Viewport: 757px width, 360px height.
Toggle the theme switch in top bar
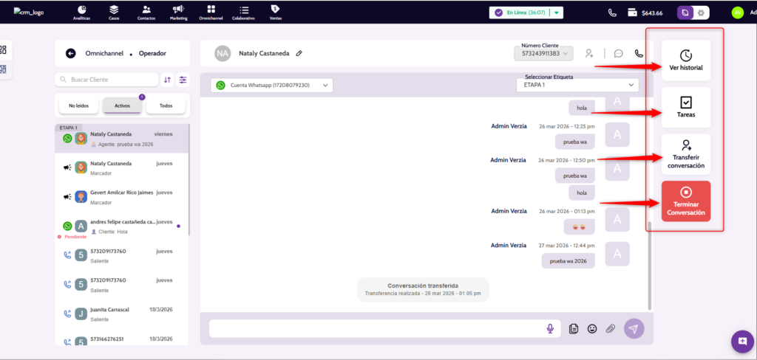(693, 13)
